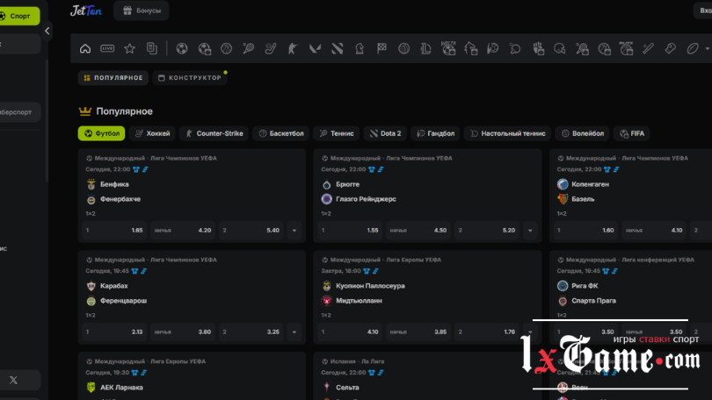Bet on Куопион Паллосеура win at 4.10

point(350,332)
